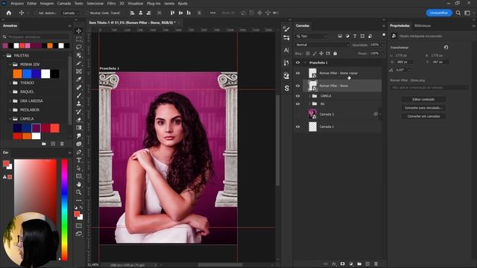Expand the THIAGO swatch folder
Image resolution: width=477 pixels, height=268 pixels.
click(x=10, y=83)
